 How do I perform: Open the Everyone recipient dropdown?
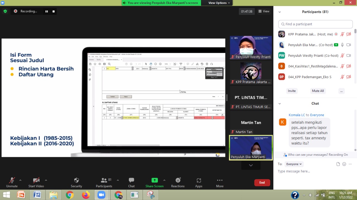click(294, 164)
